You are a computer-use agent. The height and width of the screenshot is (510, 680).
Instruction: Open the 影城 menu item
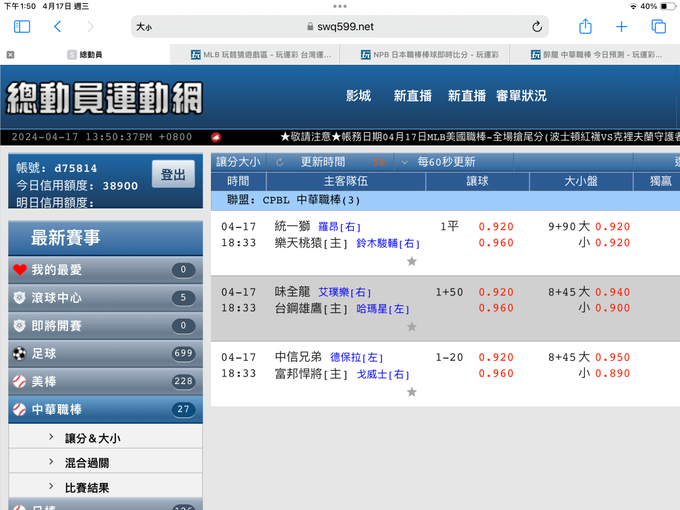(x=358, y=96)
